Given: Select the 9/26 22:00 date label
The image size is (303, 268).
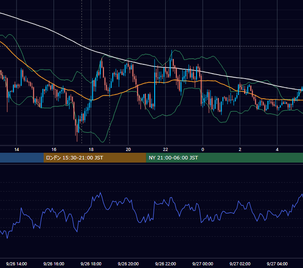Looking at the screenshot, I should tap(166, 264).
